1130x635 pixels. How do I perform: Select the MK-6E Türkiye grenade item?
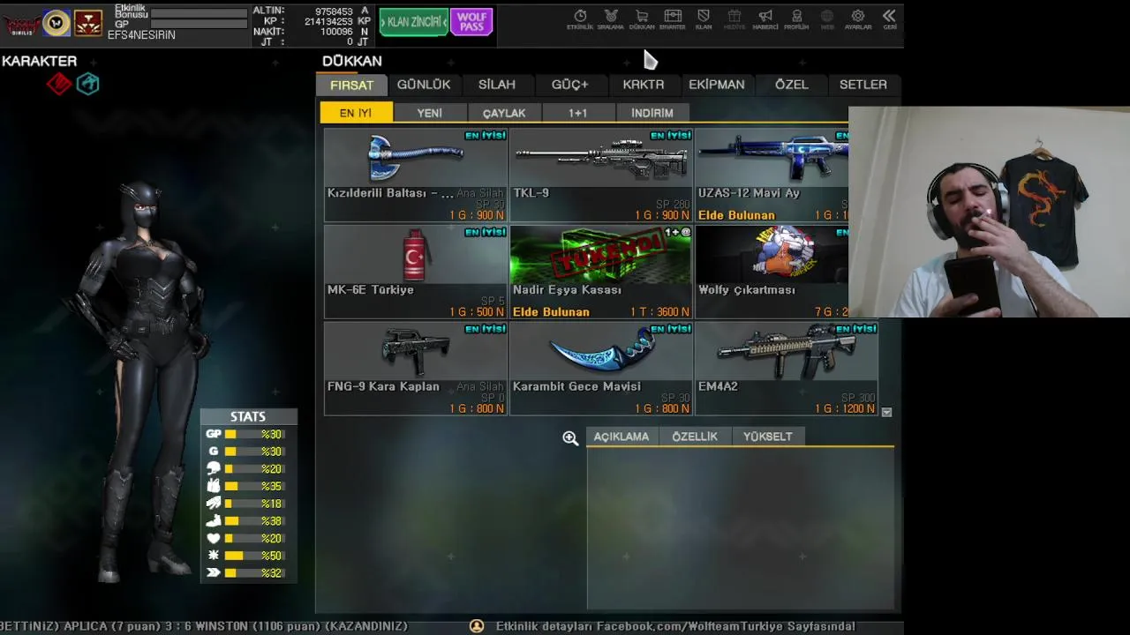(416, 272)
